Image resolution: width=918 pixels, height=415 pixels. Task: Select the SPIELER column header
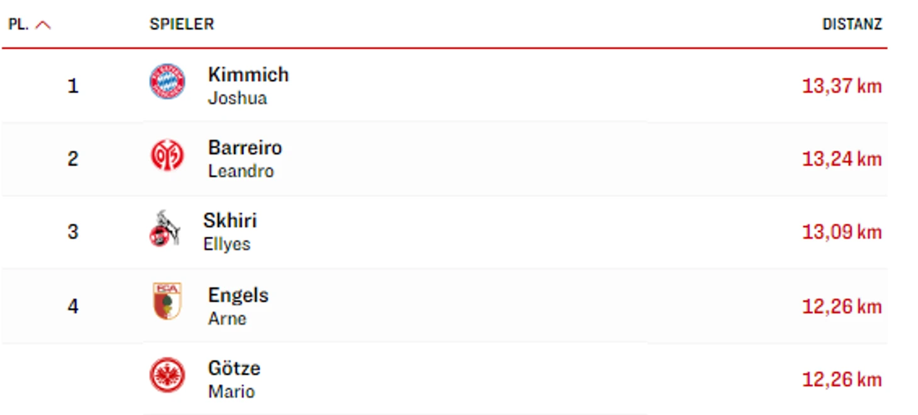pos(182,25)
